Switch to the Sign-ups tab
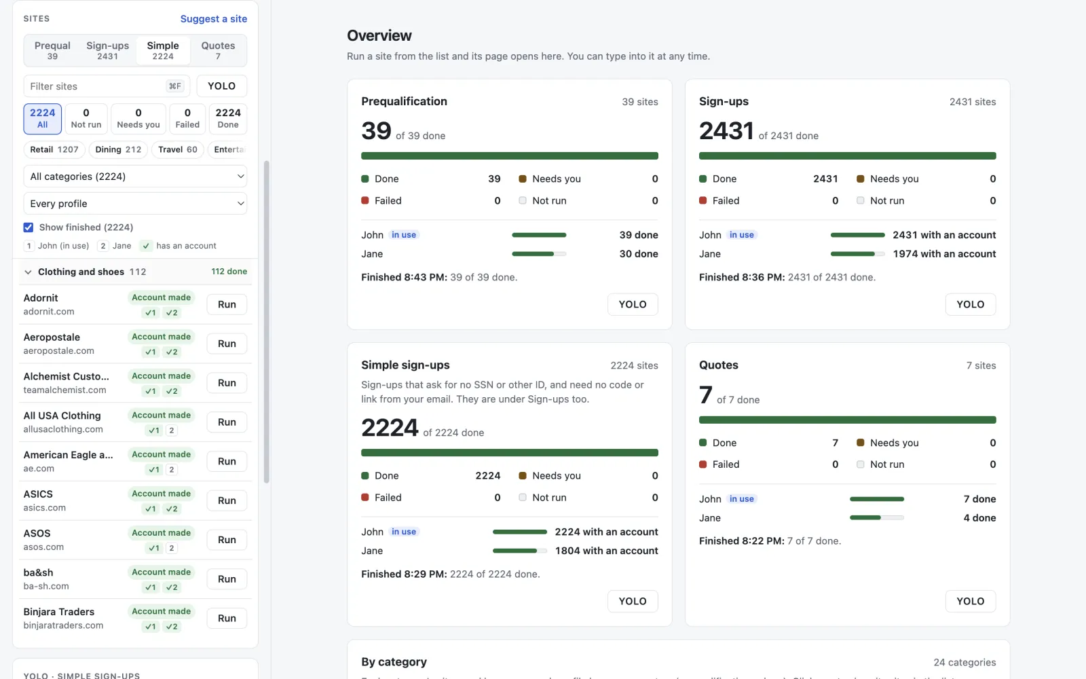 tap(107, 50)
